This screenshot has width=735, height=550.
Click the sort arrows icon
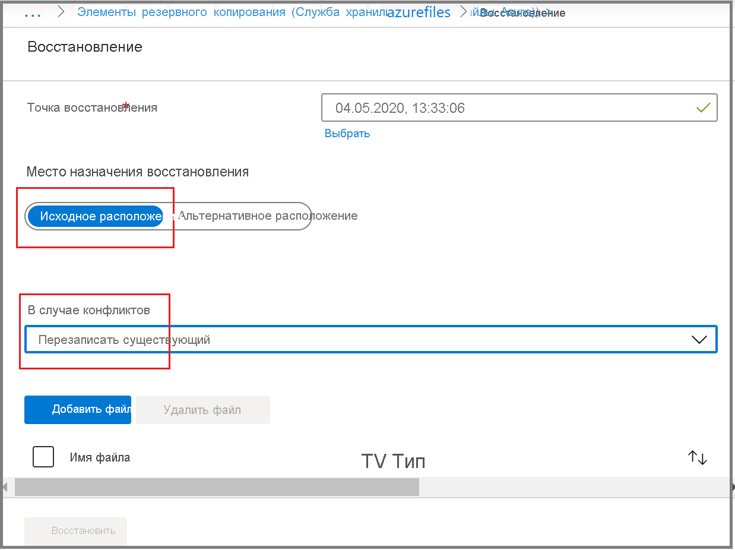pos(698,457)
